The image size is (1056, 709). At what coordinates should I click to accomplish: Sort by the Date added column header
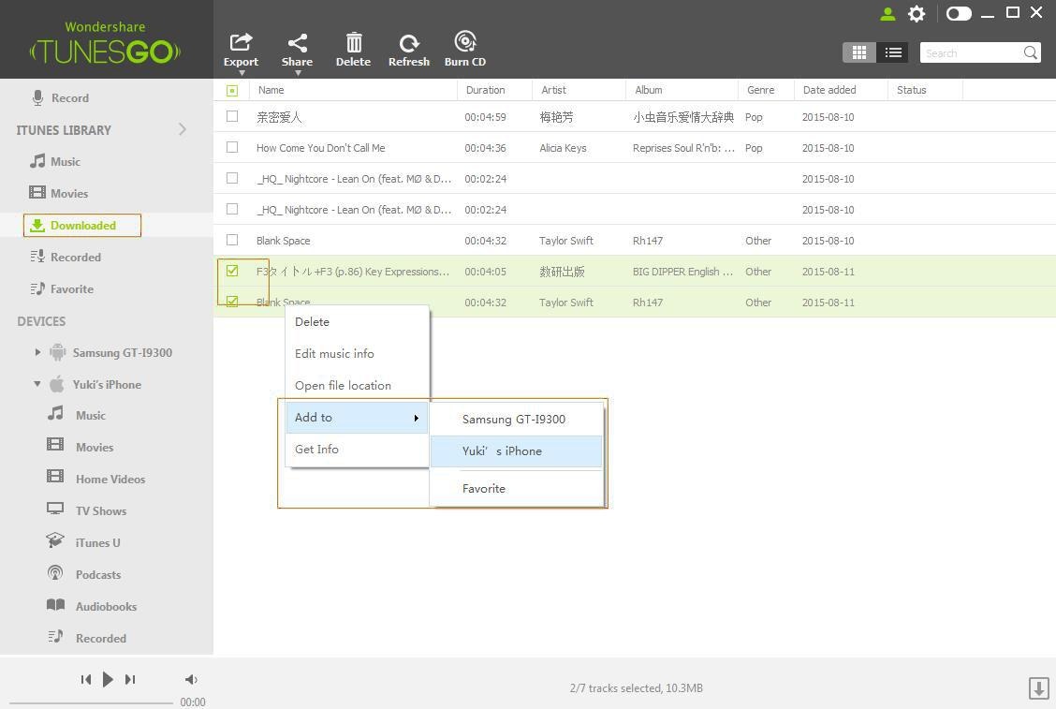[841, 90]
